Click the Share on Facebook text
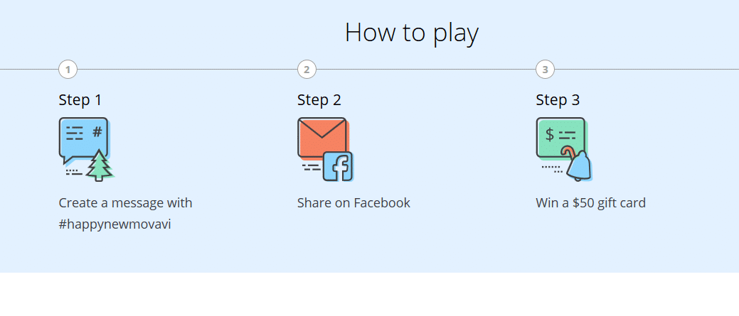The width and height of the screenshot is (739, 316). point(354,202)
